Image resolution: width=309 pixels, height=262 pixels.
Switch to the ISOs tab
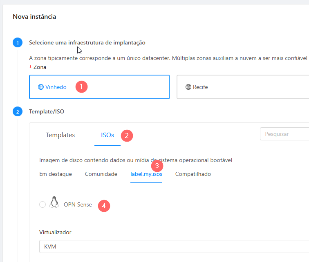coord(107,135)
